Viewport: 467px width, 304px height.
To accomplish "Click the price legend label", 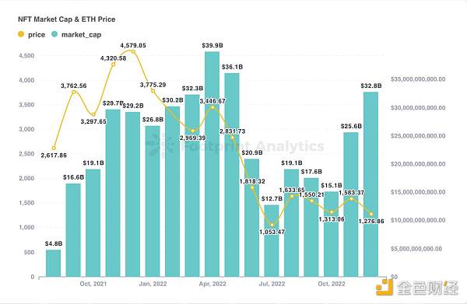I will coord(37,35).
